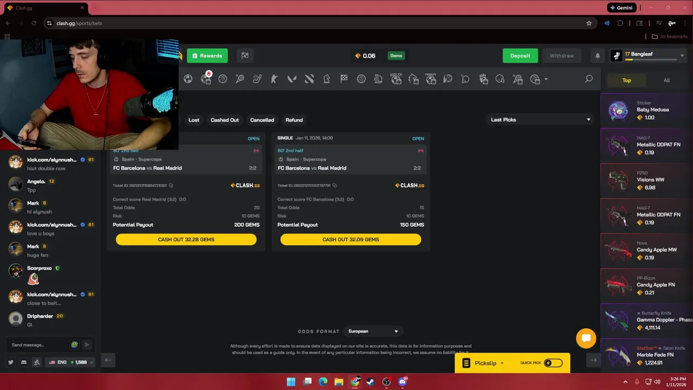Image resolution: width=693 pixels, height=390 pixels.
Task: Select the boxing fist MMA icon
Action: tap(483, 79)
